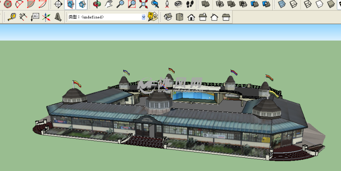The height and width of the screenshot is (171, 341).
Task: Pick the Tape Measure tool
Action: coord(12,17)
